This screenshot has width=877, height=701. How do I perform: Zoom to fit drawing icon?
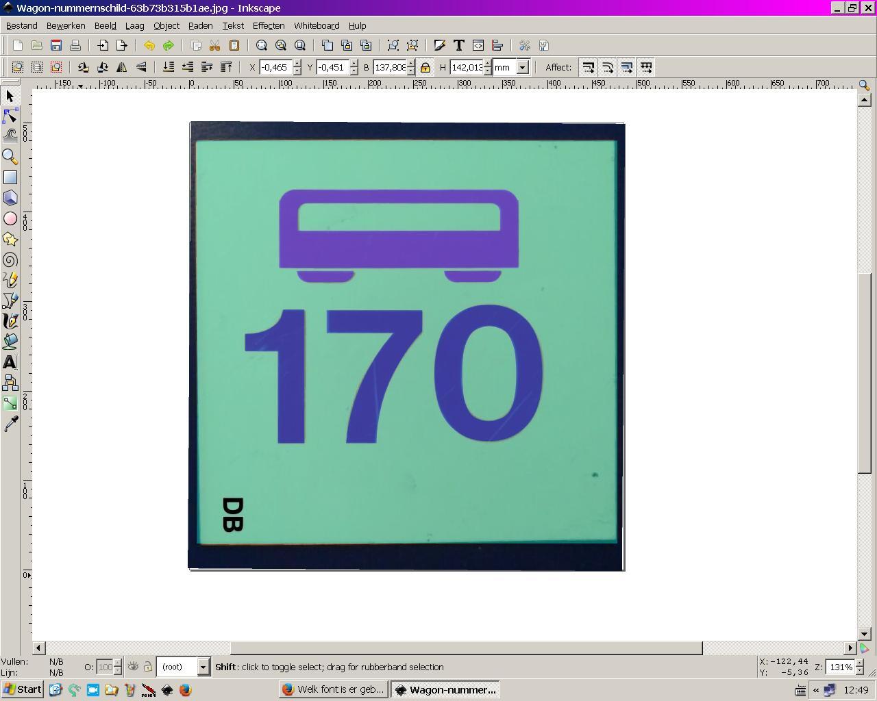coord(281,46)
